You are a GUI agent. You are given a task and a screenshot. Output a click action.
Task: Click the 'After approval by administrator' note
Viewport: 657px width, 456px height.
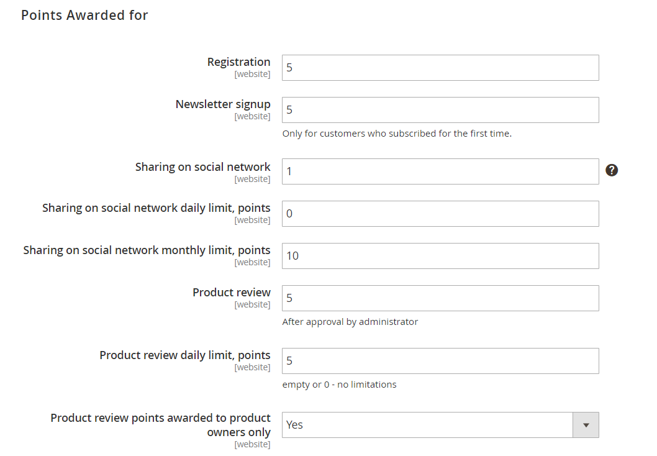click(x=350, y=322)
